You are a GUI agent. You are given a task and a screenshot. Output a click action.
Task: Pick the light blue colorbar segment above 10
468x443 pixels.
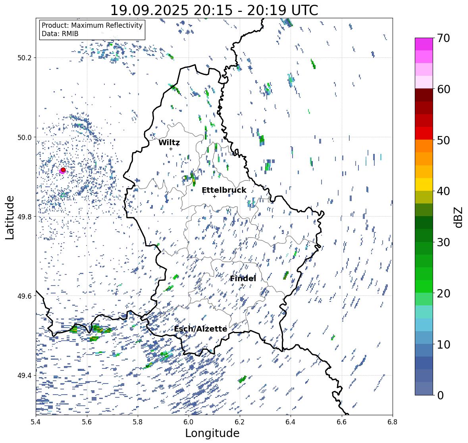pos(424,325)
